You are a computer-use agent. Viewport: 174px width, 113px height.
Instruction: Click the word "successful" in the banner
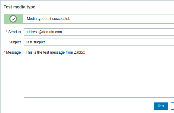click(x=61, y=19)
